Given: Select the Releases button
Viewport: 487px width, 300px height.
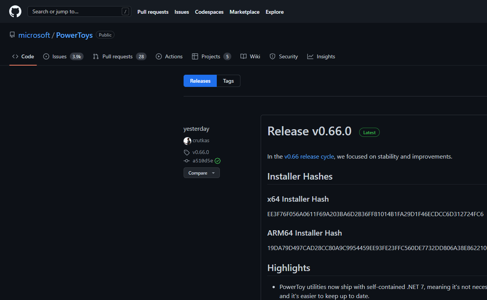Looking at the screenshot, I should pyautogui.click(x=200, y=81).
